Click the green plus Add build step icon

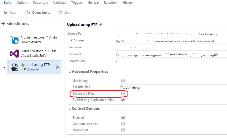point(3,24)
